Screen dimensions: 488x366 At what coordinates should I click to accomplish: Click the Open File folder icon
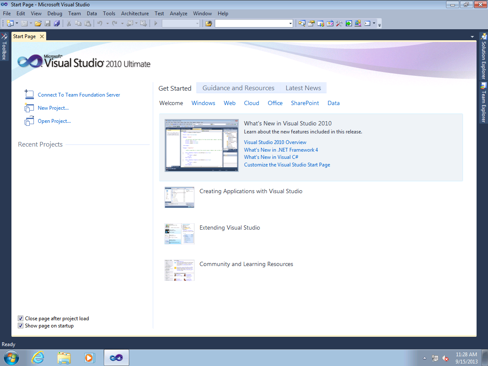[38, 23]
